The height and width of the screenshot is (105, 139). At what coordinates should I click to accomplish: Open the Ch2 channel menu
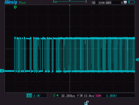point(29,96)
